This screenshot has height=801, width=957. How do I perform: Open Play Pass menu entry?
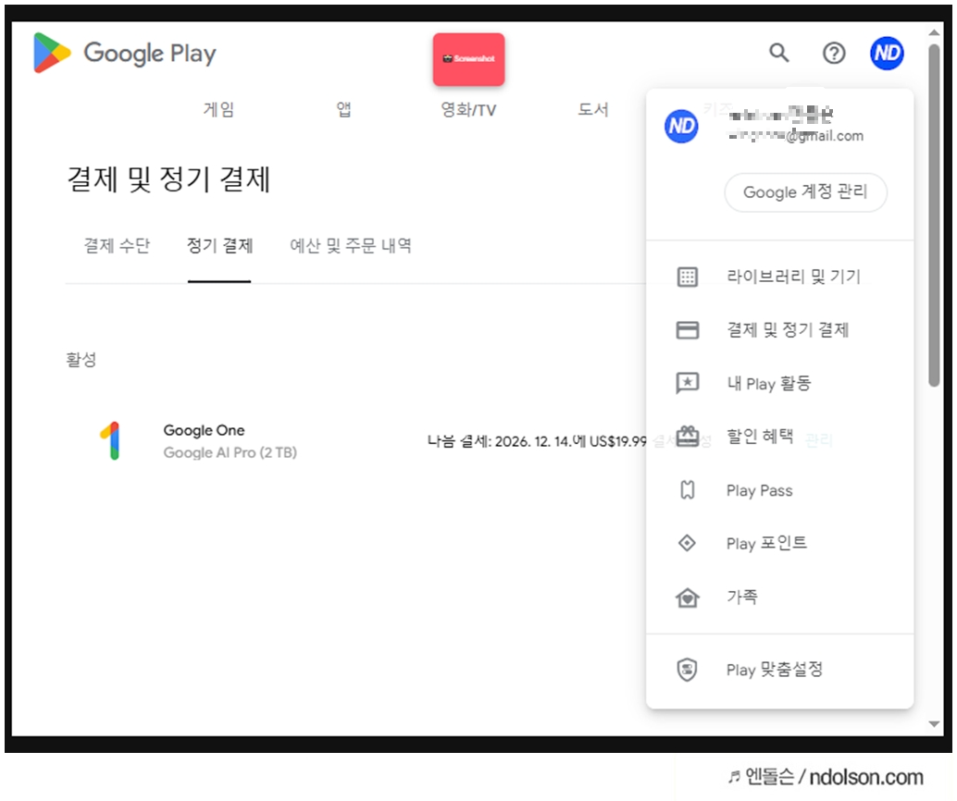click(x=779, y=490)
